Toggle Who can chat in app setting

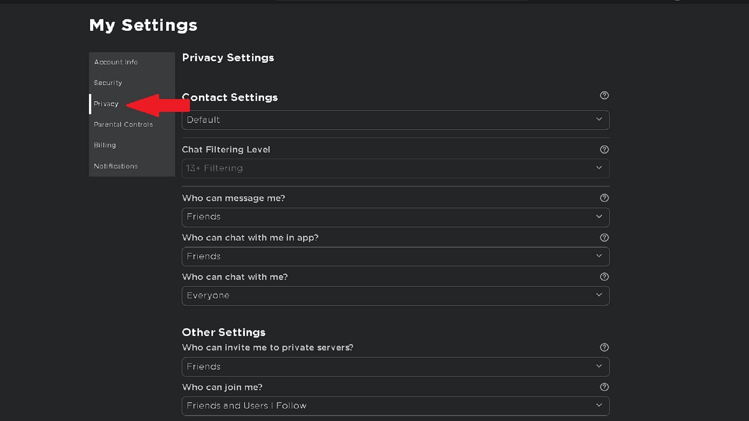396,256
